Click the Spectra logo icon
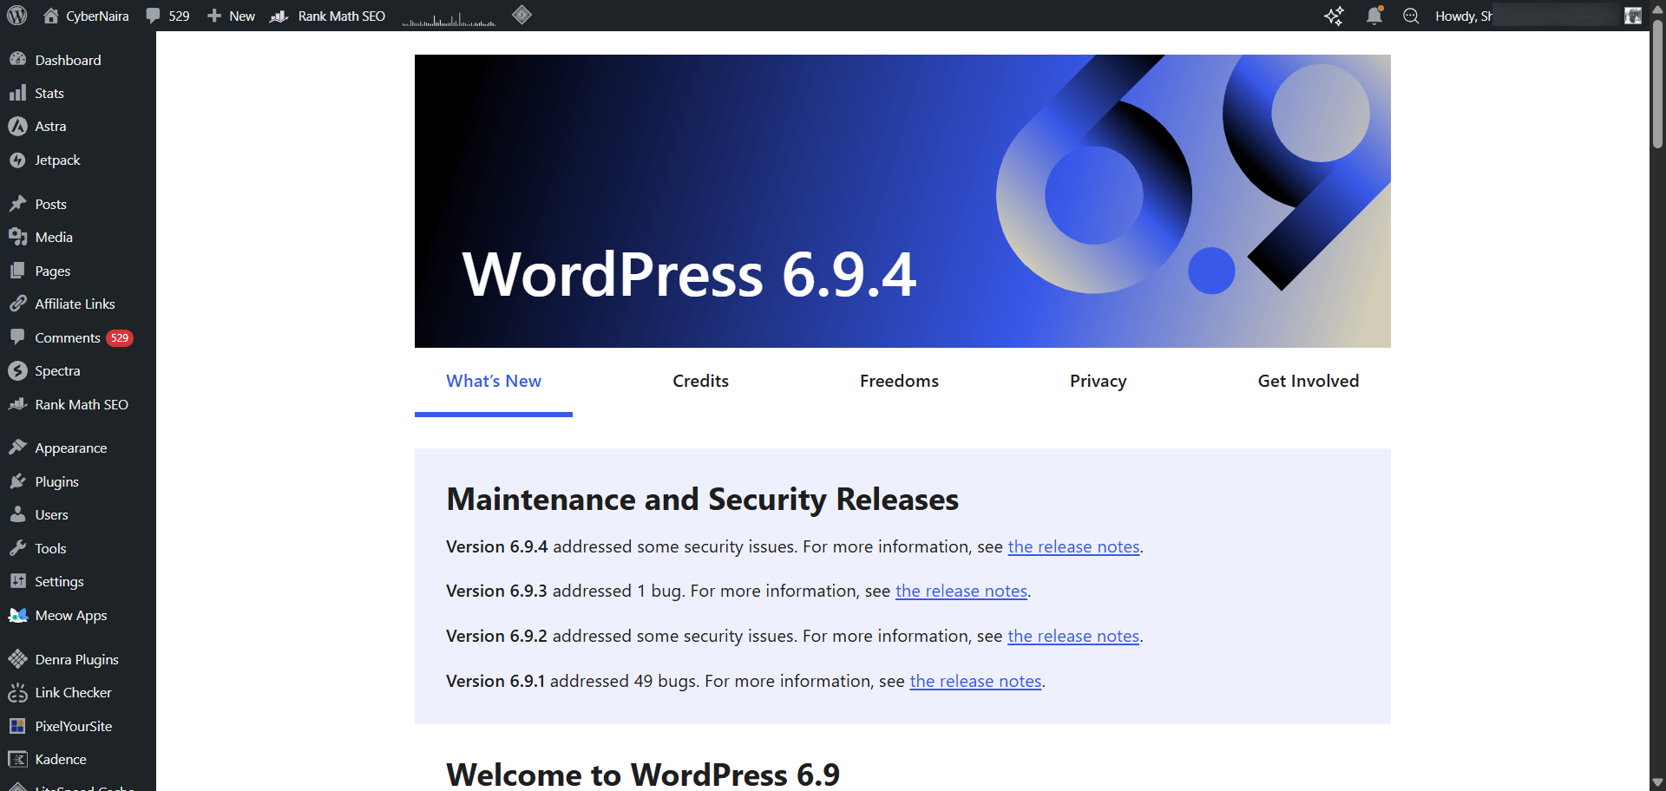The width and height of the screenshot is (1666, 791). (17, 370)
